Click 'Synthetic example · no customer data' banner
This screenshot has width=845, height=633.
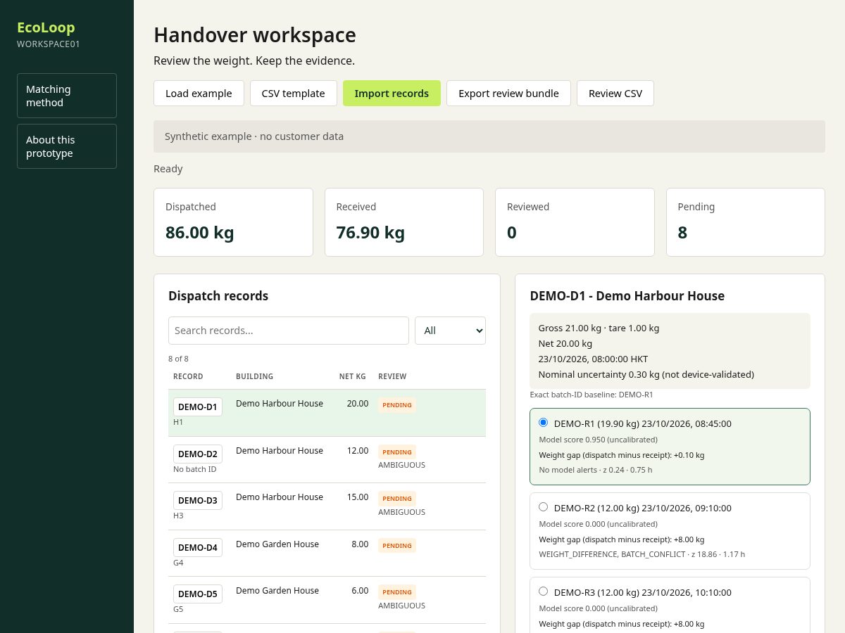pos(489,136)
